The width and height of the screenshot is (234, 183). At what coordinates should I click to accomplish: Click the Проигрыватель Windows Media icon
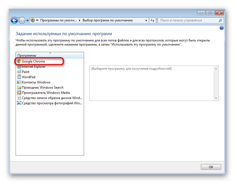coord(19,93)
